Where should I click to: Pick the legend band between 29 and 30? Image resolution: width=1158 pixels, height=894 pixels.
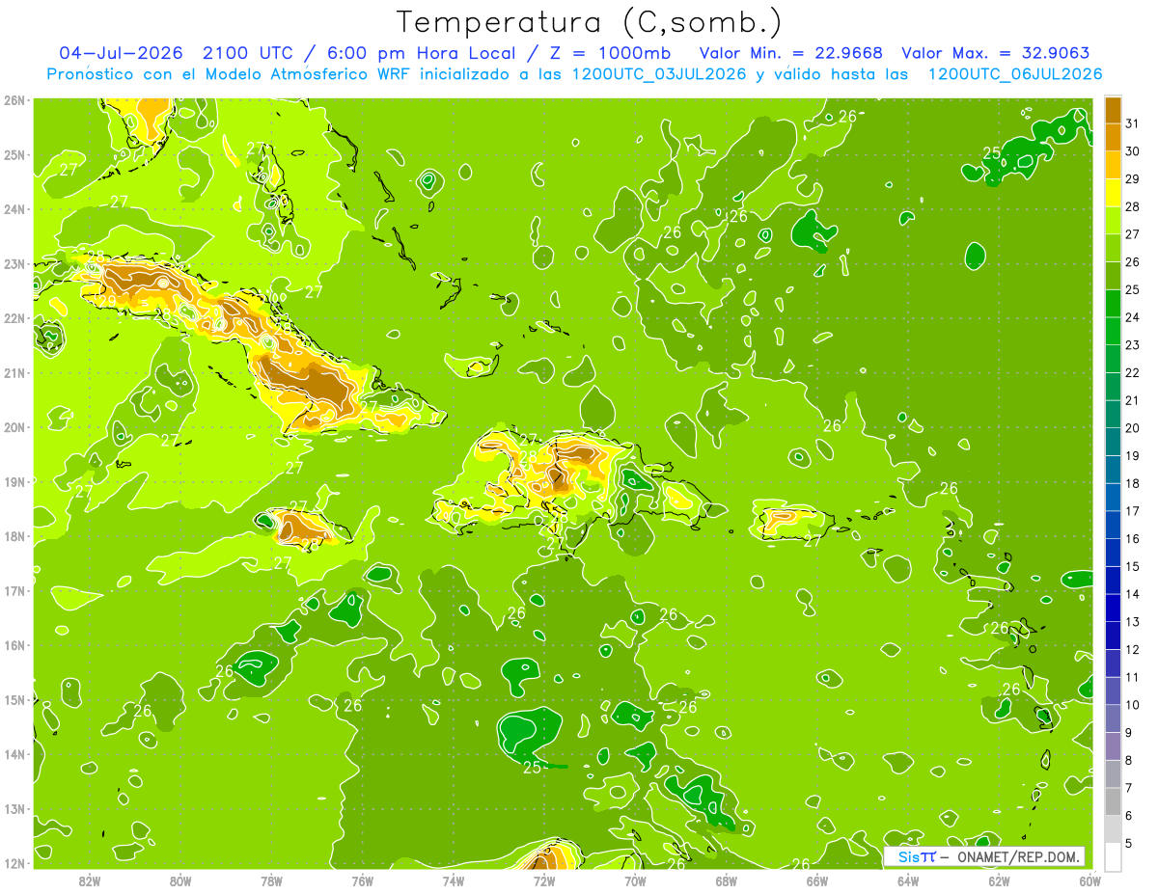[1113, 165]
